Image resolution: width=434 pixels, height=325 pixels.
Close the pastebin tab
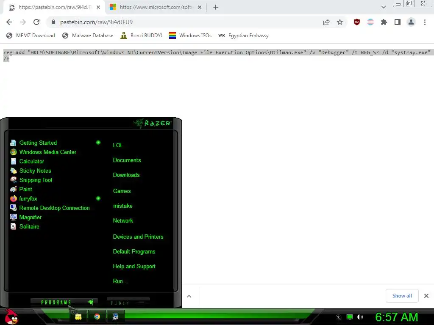click(x=98, y=7)
